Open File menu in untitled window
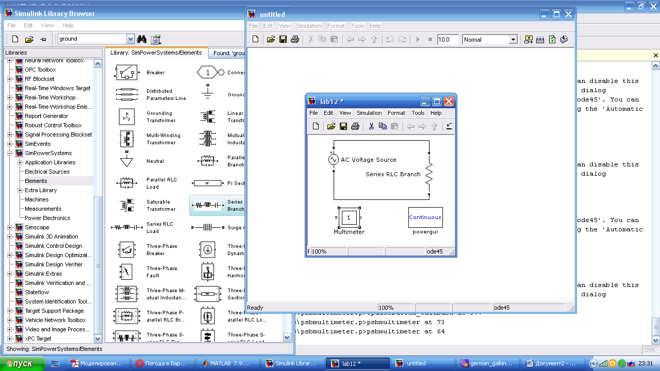This screenshot has width=660, height=371. coord(253,26)
